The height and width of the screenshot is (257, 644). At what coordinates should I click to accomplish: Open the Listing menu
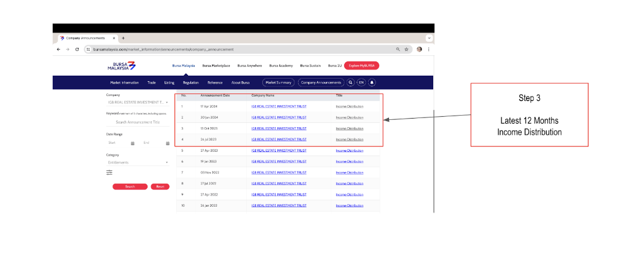point(169,82)
